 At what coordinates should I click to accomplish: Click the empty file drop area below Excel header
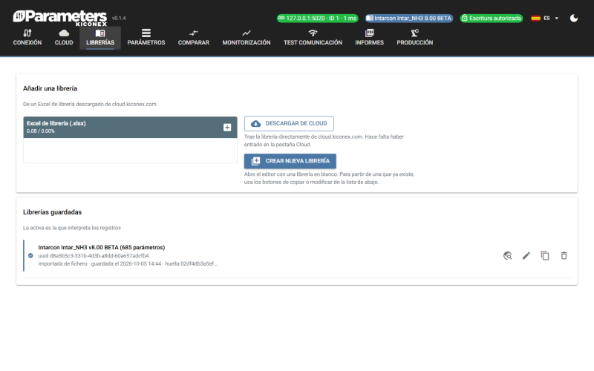tap(130, 151)
